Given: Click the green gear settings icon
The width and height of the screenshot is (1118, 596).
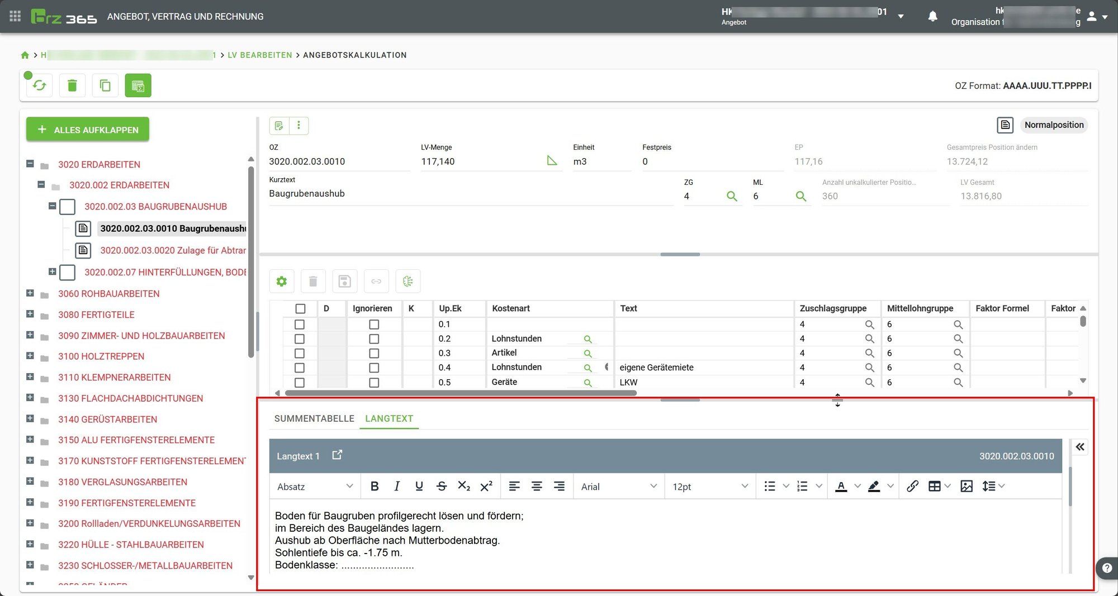Looking at the screenshot, I should coord(282,282).
